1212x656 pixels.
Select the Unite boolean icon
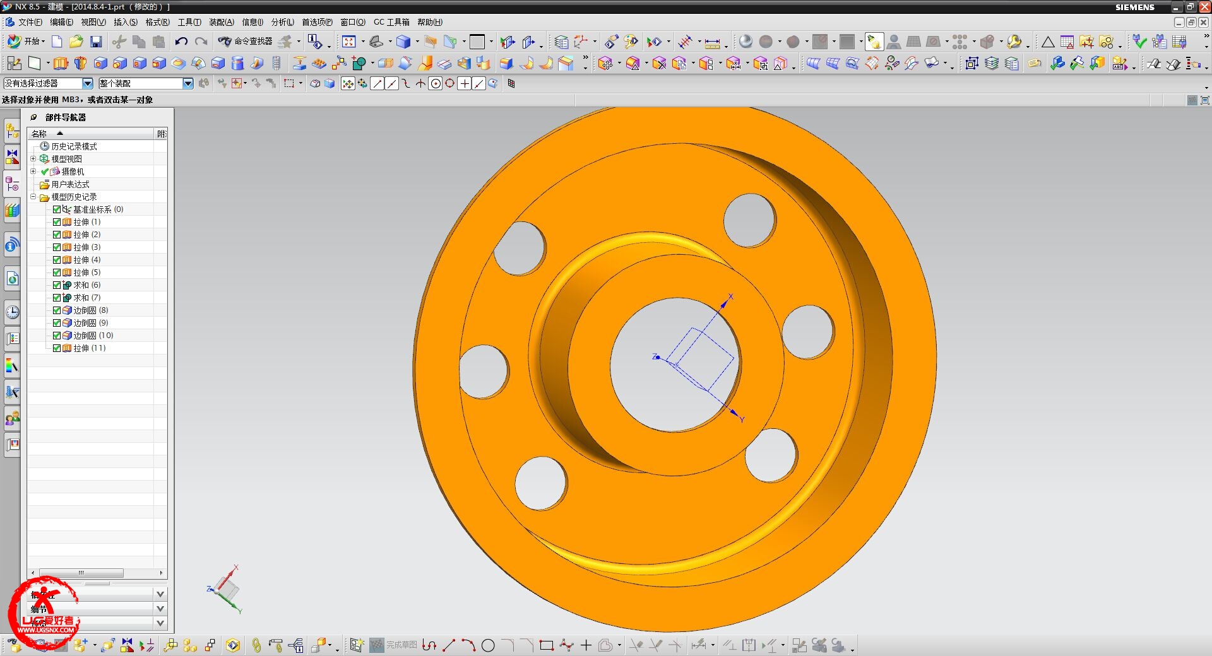coord(359,63)
